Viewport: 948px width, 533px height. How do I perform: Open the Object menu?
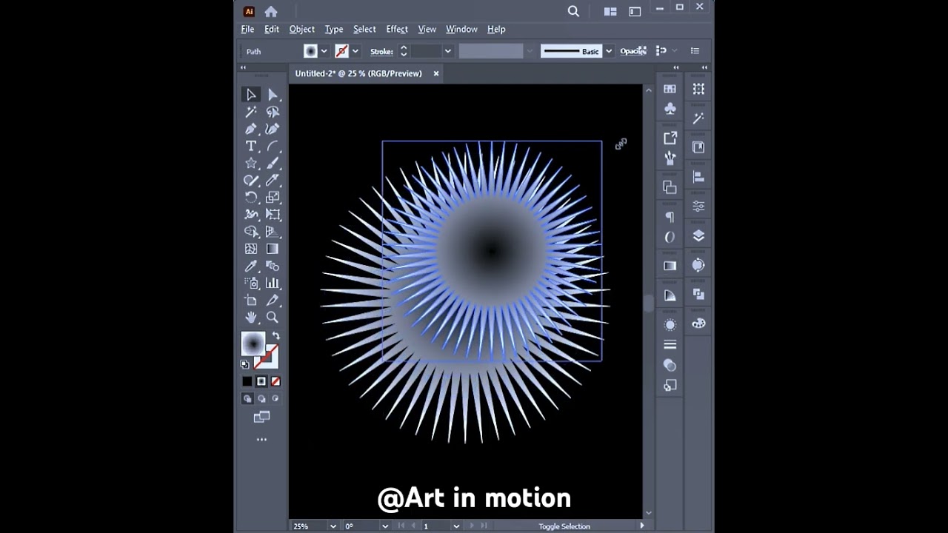[x=302, y=29]
